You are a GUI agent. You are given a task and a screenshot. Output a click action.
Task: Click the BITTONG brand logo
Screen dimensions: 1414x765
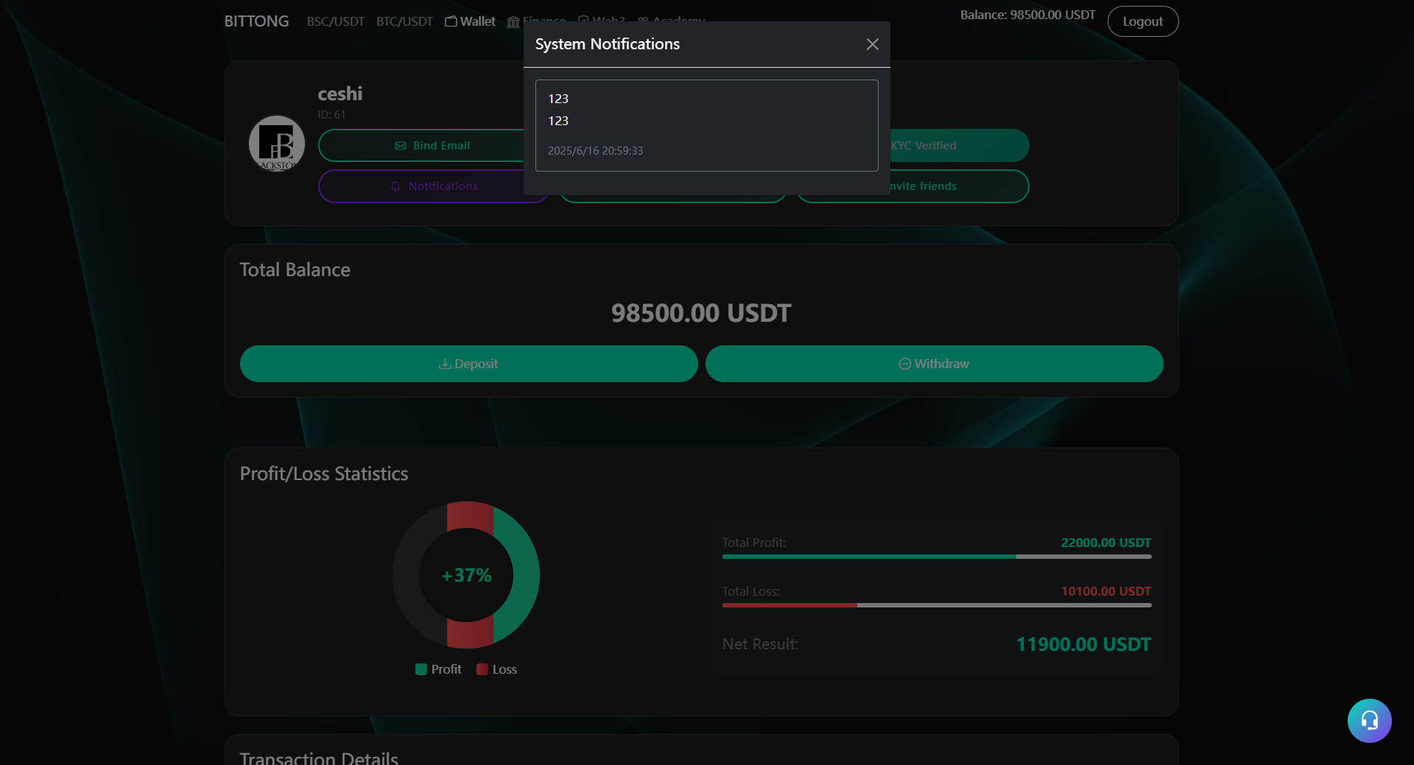pos(256,21)
